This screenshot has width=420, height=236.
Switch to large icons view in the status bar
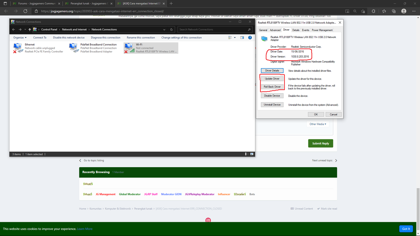tap(252, 154)
